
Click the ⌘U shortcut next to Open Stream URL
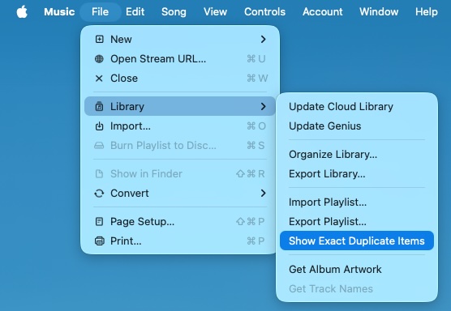coord(256,59)
